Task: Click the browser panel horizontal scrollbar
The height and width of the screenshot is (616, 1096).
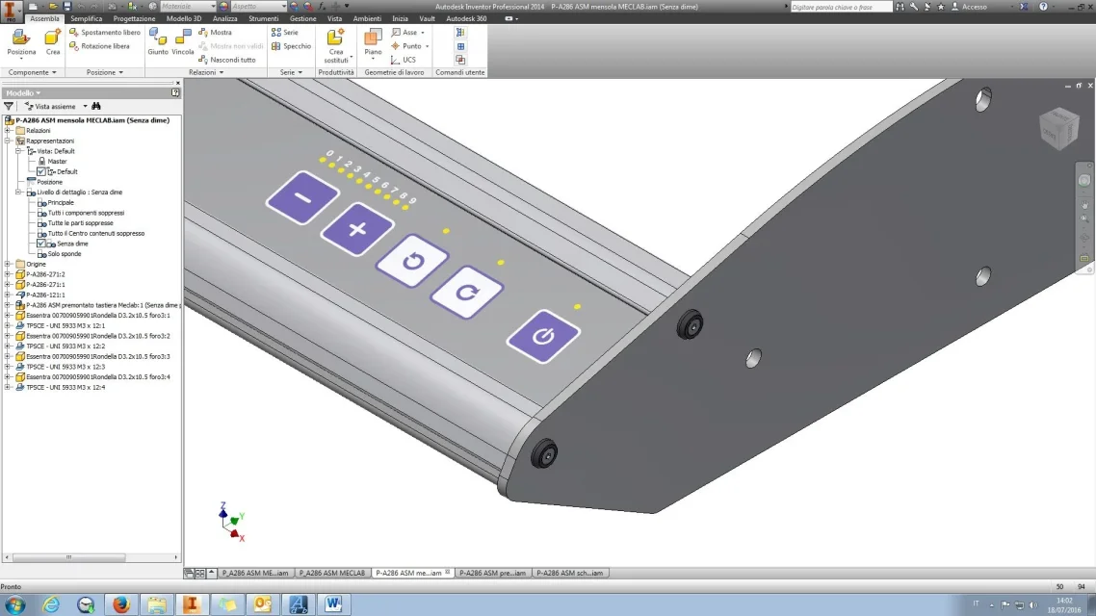Action: pyautogui.click(x=68, y=557)
